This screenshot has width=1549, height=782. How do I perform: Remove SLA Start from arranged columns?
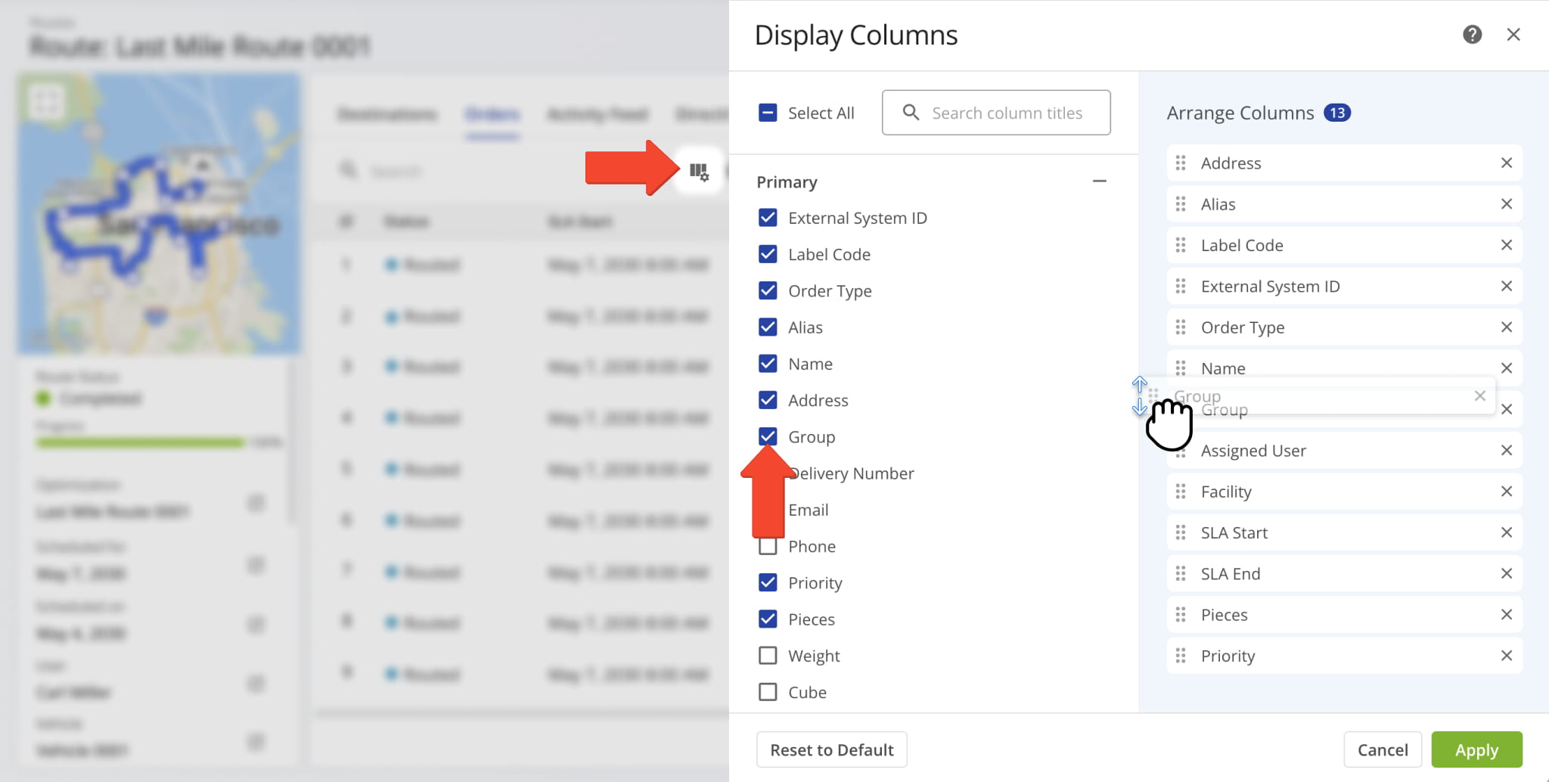[1506, 532]
